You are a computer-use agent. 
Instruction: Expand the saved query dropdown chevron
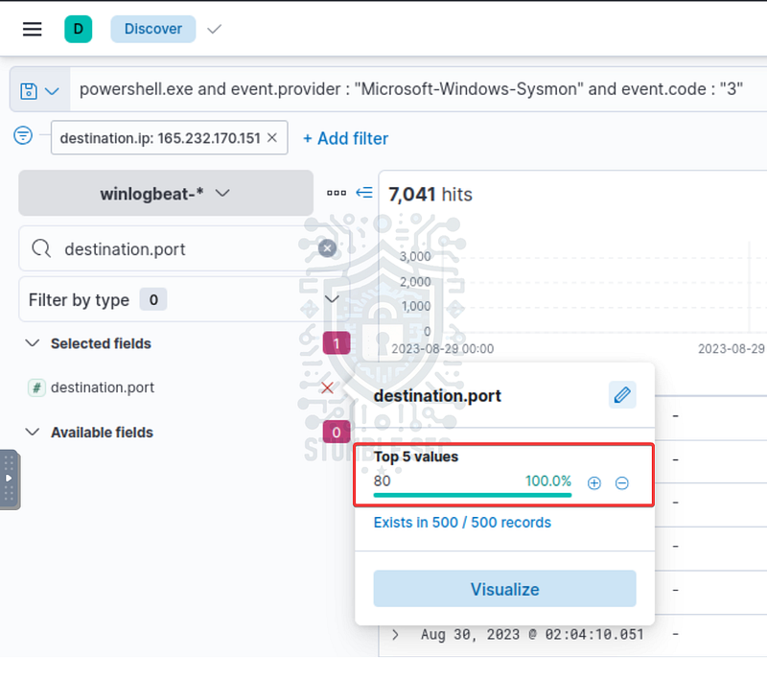pyautogui.click(x=52, y=91)
